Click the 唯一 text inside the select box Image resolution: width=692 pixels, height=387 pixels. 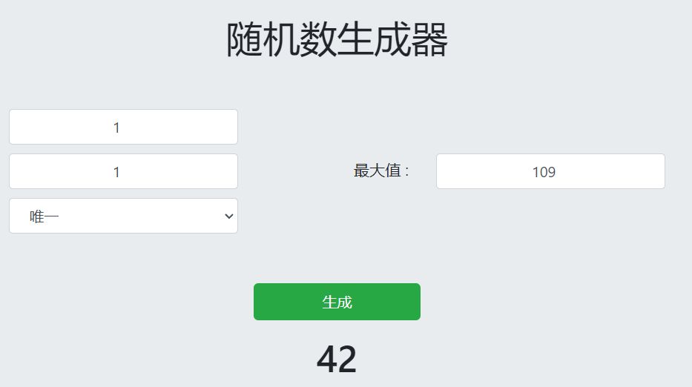(45, 216)
